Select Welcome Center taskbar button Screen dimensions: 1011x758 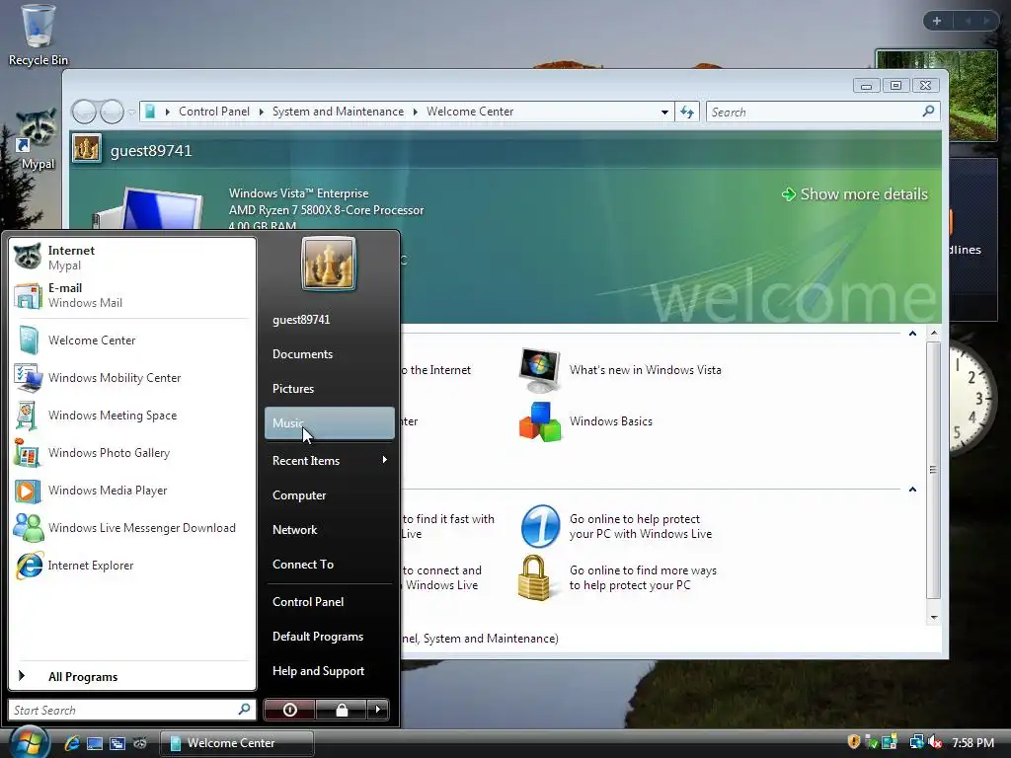(x=237, y=743)
